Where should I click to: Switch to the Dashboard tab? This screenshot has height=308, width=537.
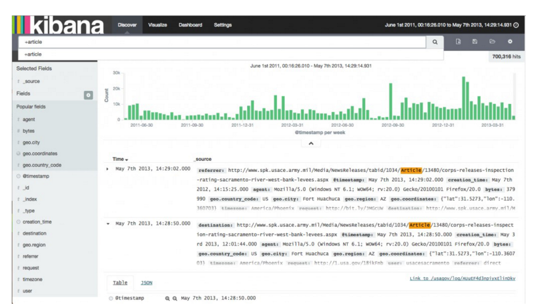(190, 25)
